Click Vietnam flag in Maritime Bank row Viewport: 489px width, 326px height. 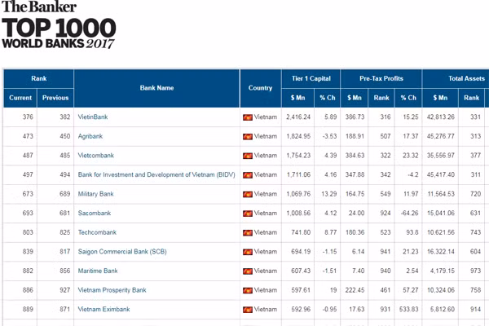coord(248,271)
